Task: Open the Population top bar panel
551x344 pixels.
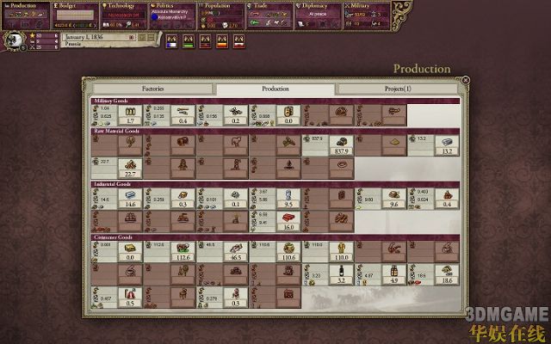Action: tap(220, 15)
